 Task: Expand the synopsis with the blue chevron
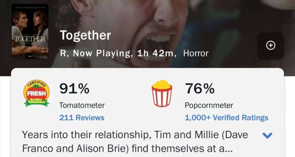tap(267, 135)
